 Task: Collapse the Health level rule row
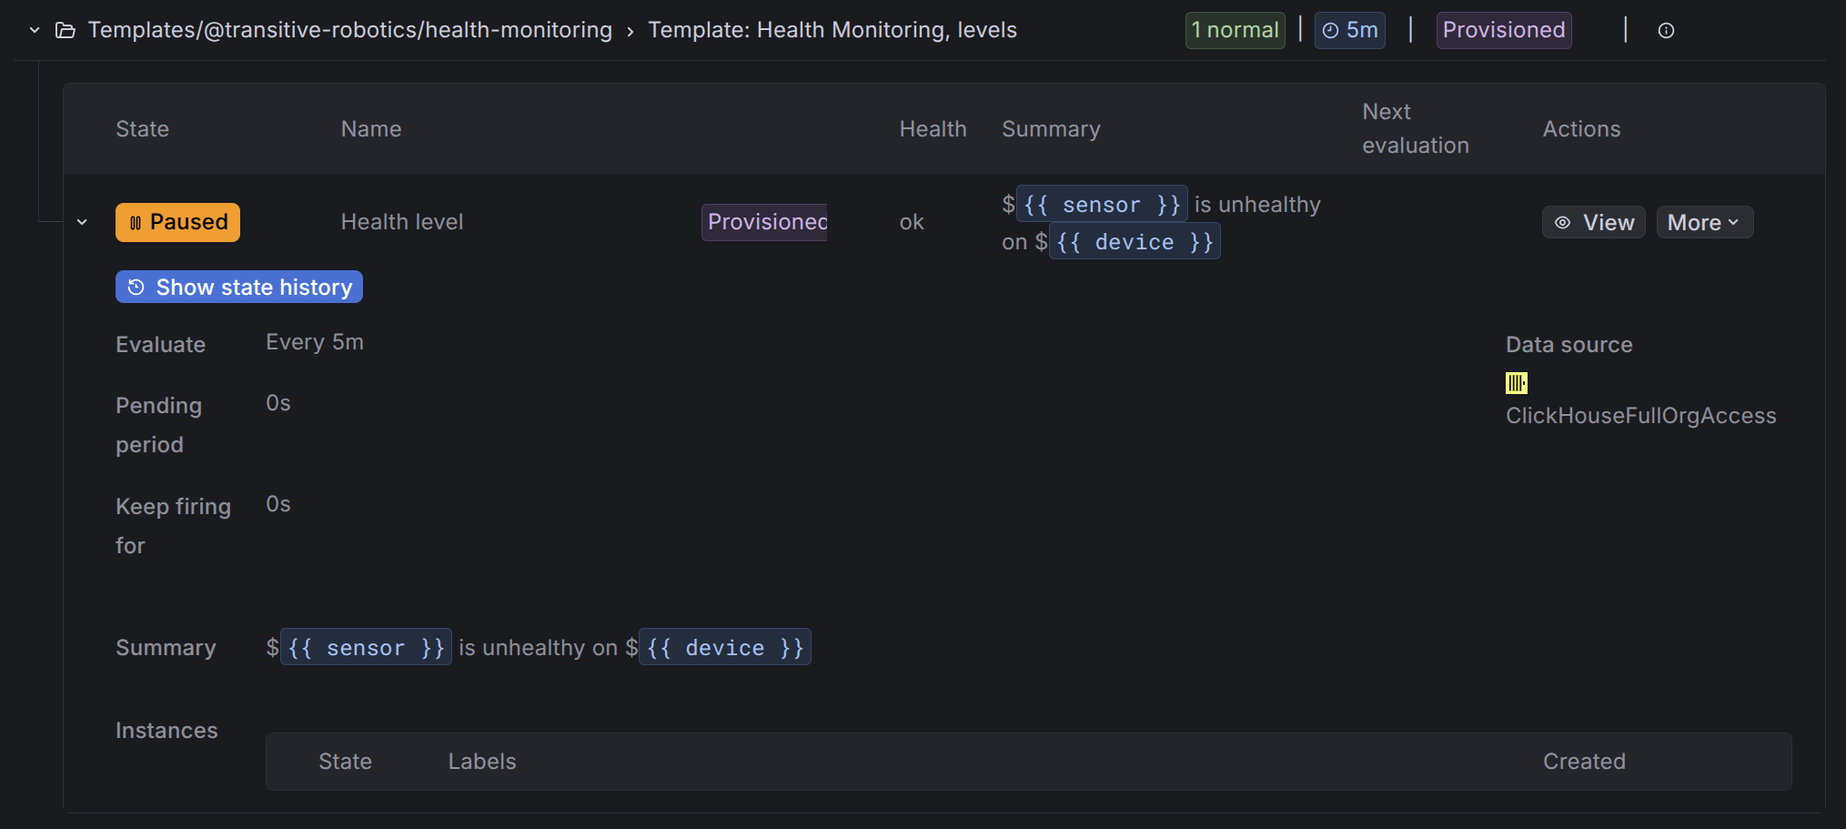pos(82,221)
